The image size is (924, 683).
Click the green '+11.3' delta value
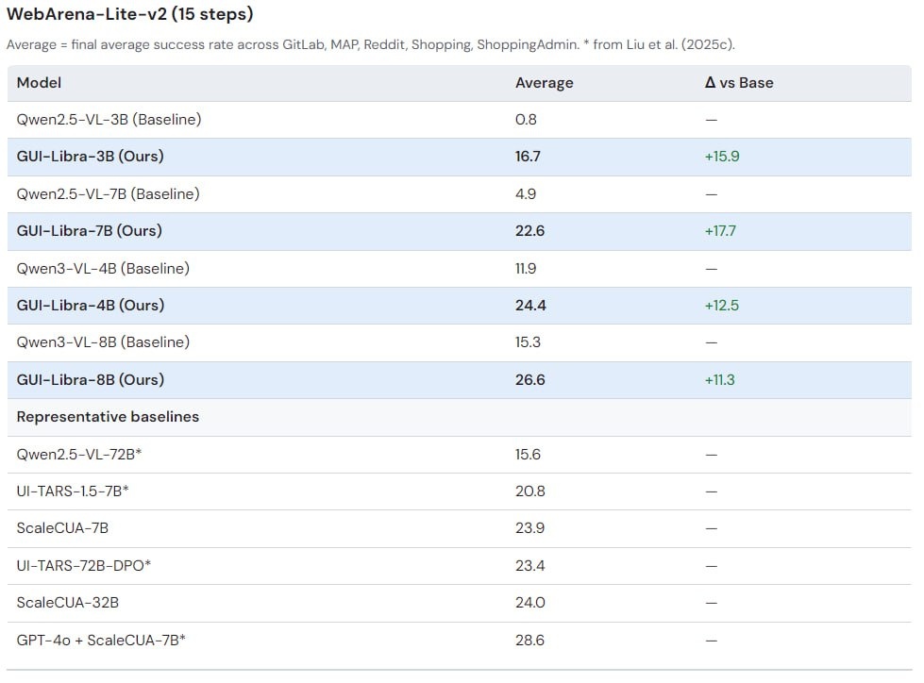pyautogui.click(x=719, y=380)
